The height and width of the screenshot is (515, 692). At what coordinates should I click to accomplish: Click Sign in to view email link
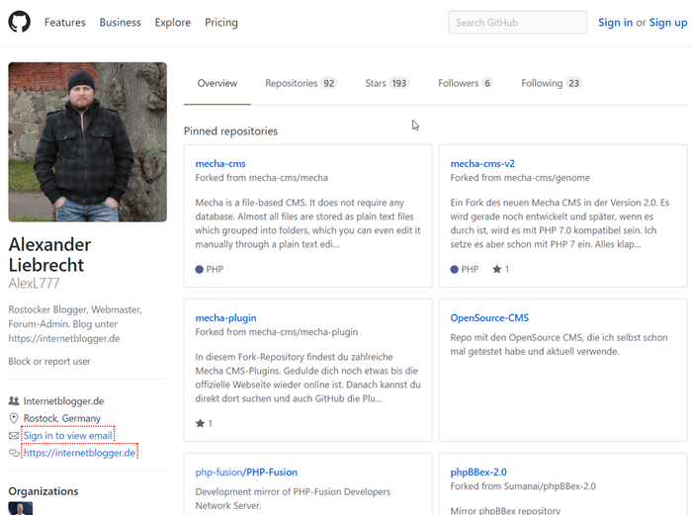pos(67,436)
